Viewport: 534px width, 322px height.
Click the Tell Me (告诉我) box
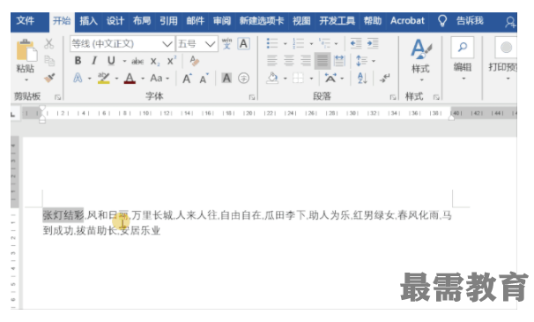[470, 21]
